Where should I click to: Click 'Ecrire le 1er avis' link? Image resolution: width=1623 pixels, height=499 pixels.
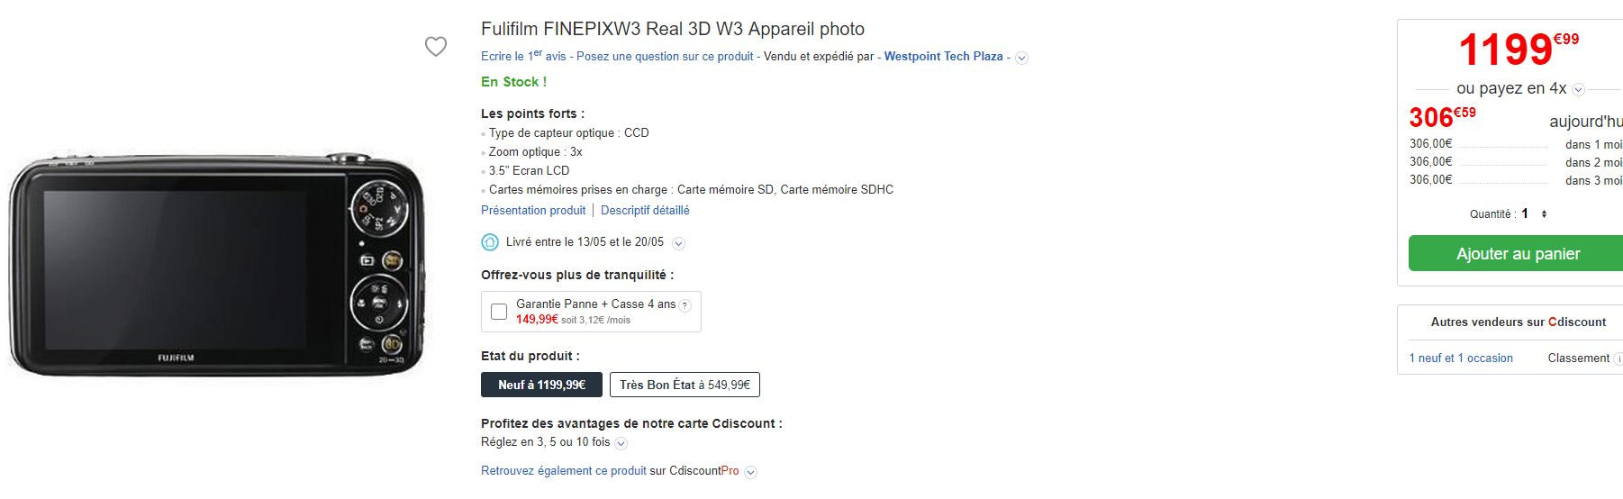[523, 56]
